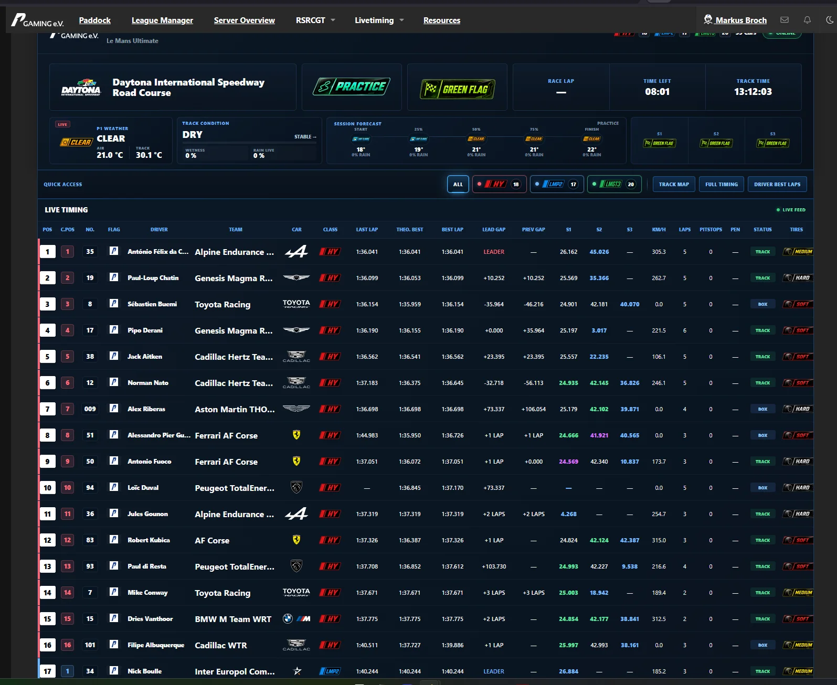Click the Toyota logo in car 8 row
837x685 pixels.
296,304
